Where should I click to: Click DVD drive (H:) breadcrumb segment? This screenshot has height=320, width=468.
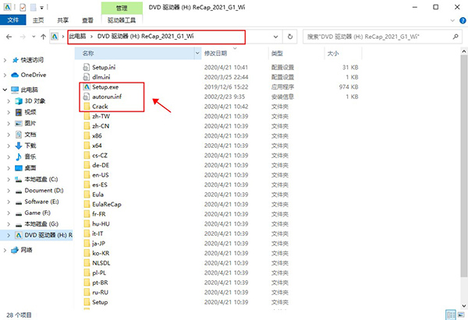[146, 37]
